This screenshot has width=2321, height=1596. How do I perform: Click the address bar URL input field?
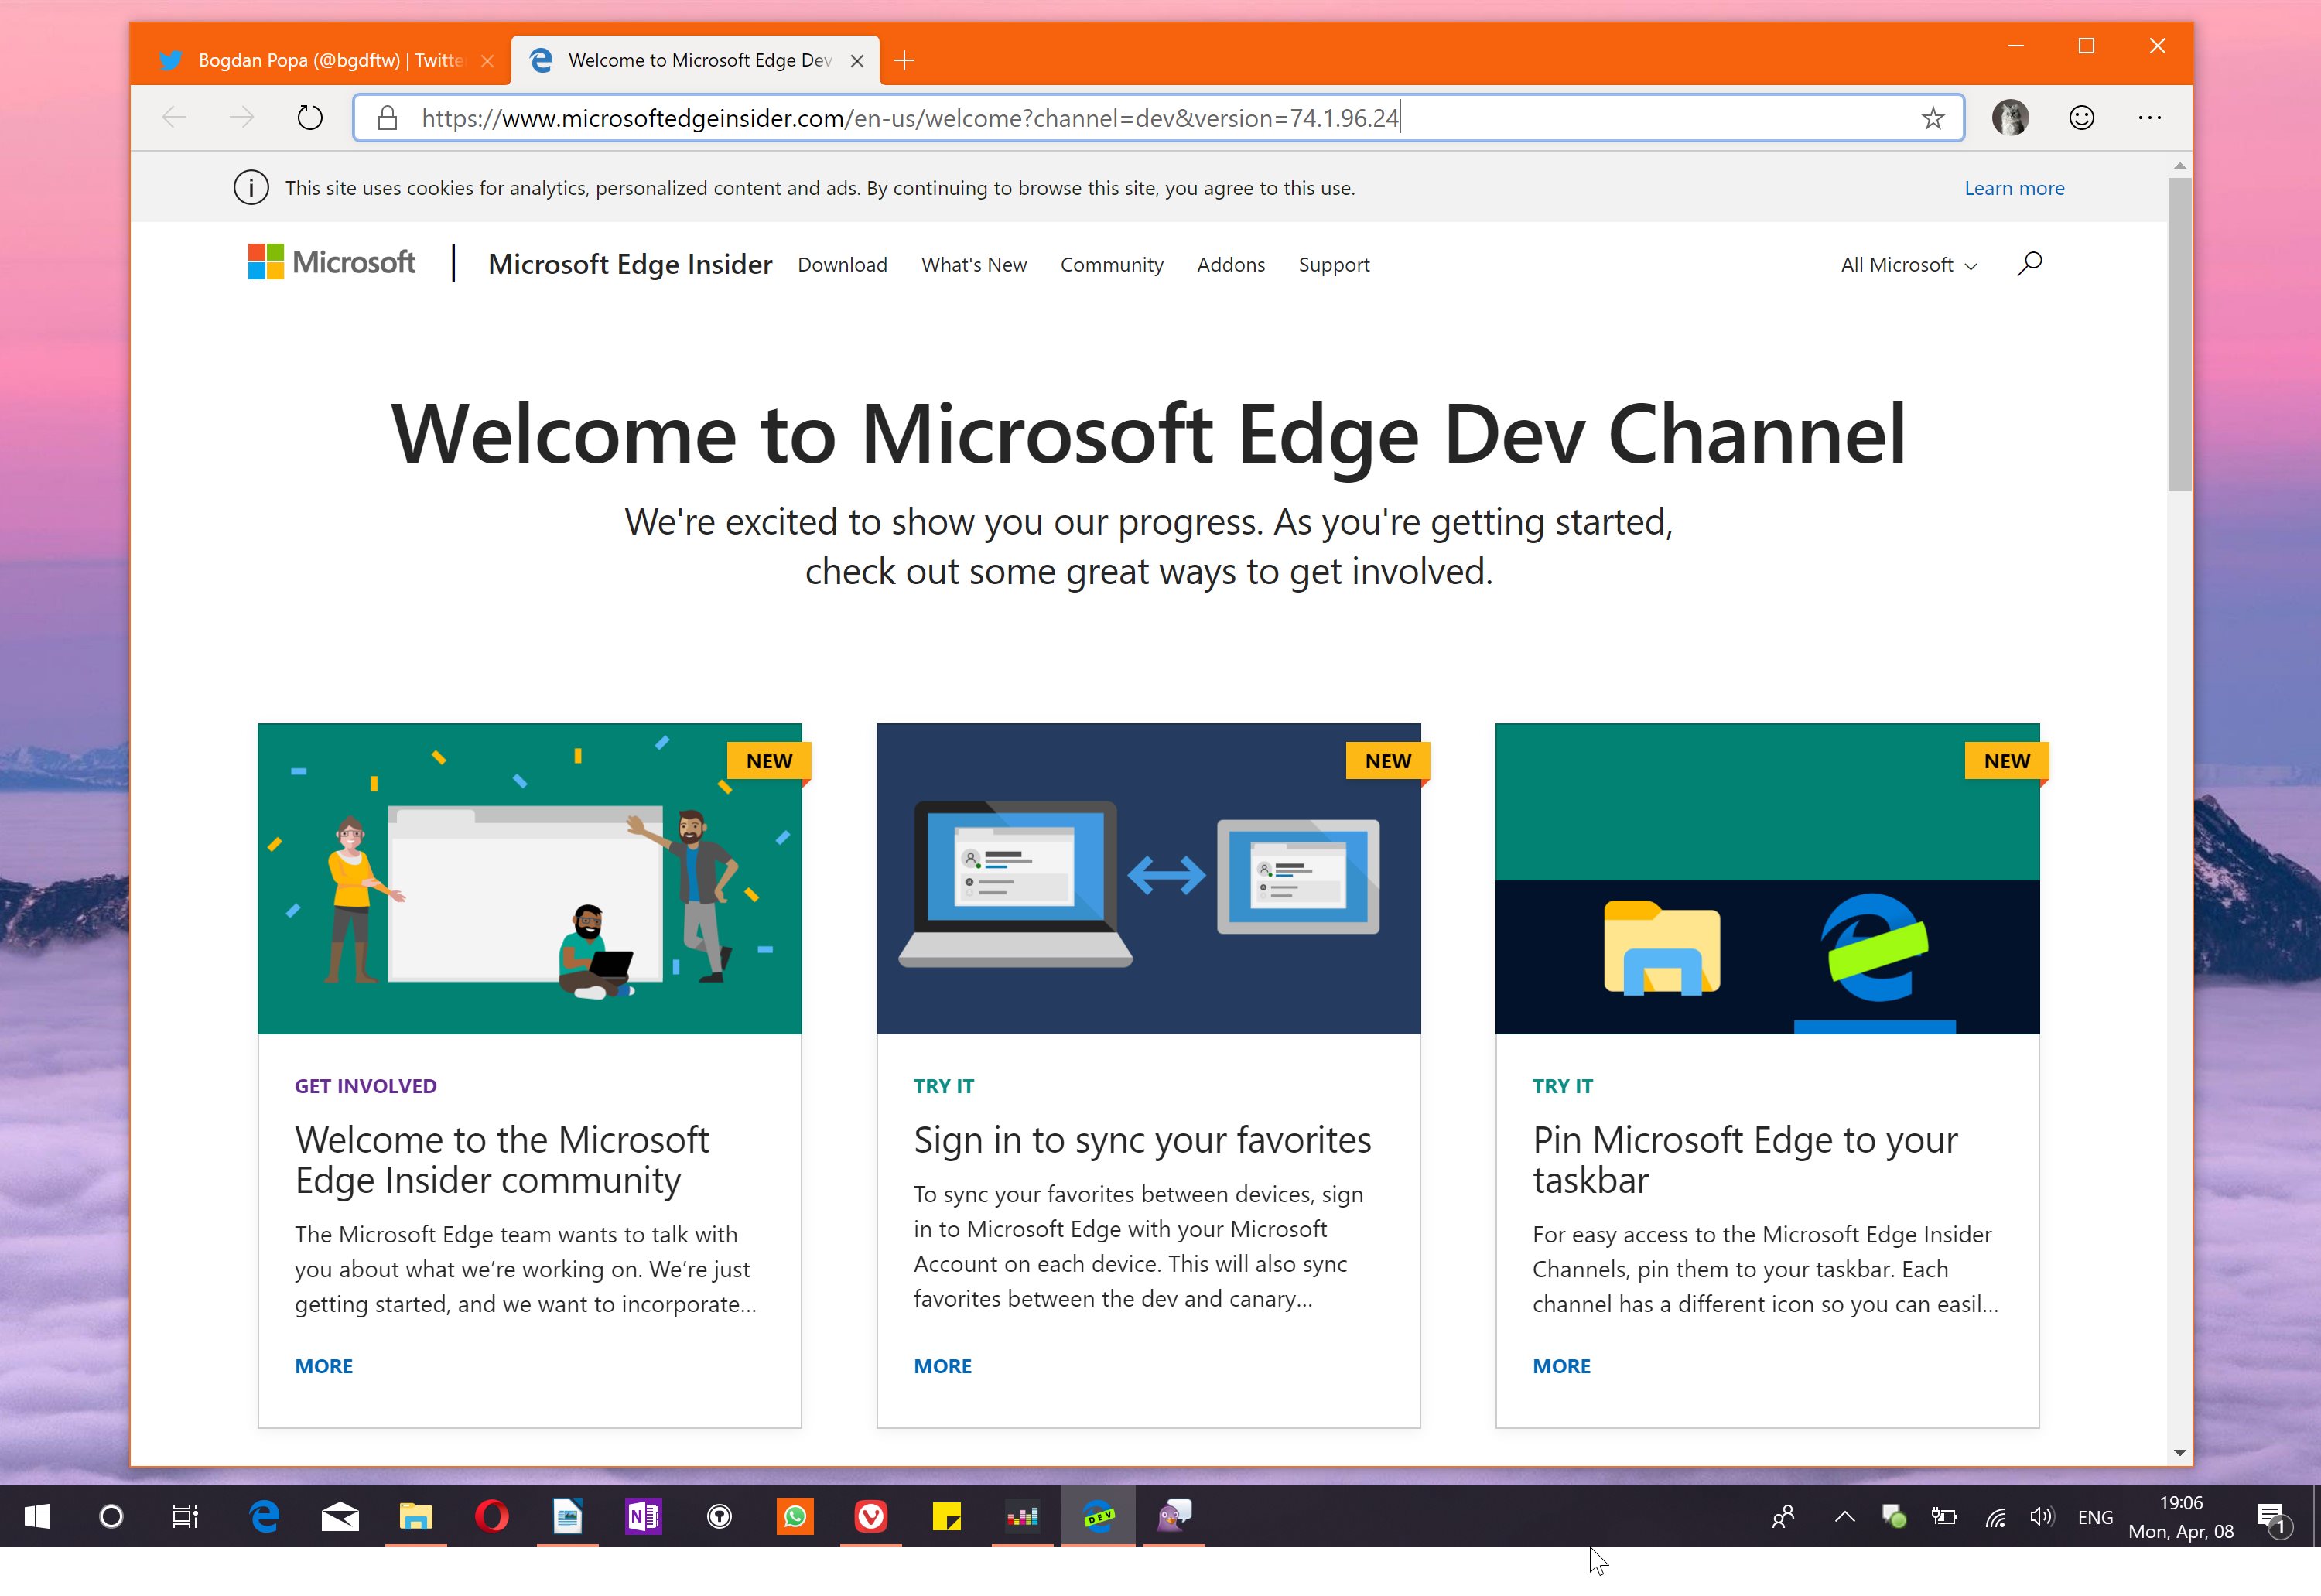(1144, 118)
